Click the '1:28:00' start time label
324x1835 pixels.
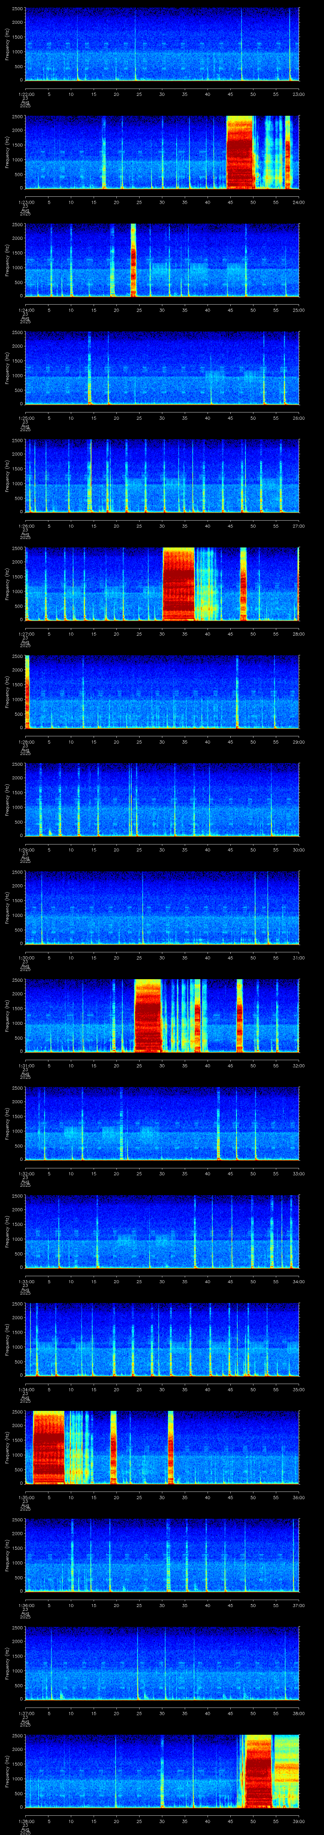click(x=26, y=742)
